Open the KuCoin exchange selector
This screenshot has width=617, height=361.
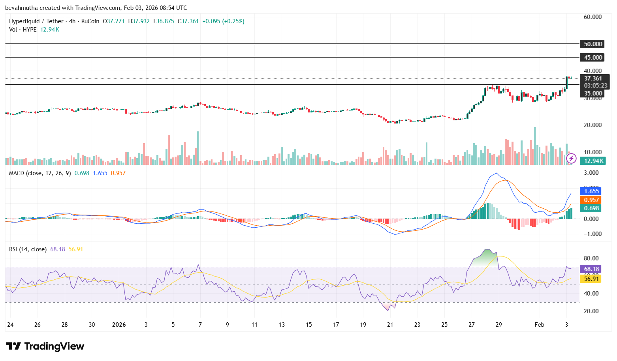(90, 21)
